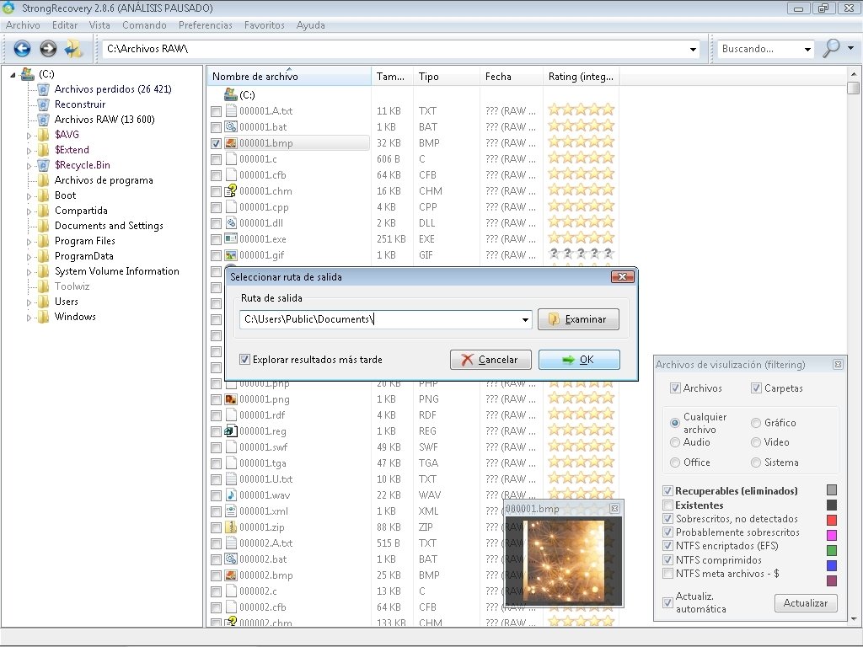Image resolution: width=863 pixels, height=647 pixels.
Task: Click the 000001.zip archive icon
Action: (231, 527)
